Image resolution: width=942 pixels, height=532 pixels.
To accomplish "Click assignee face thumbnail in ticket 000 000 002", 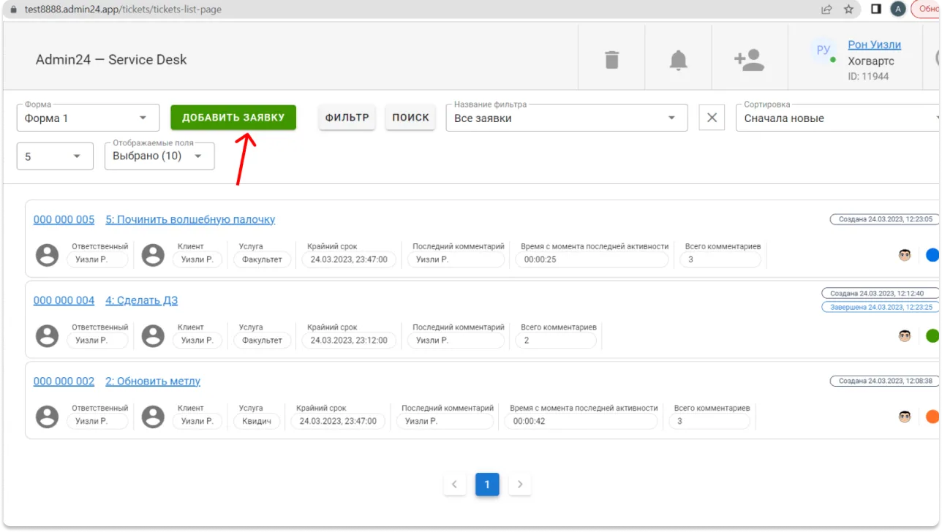I will 905,417.
